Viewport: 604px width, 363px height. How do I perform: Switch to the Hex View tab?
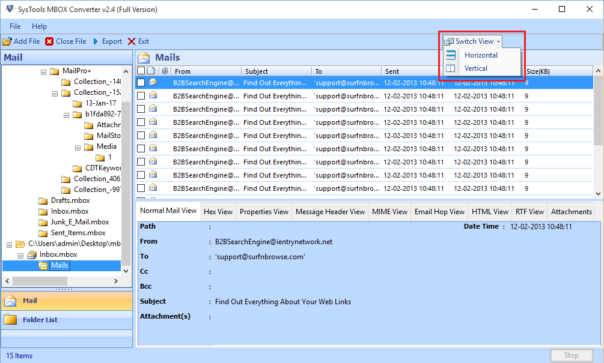coord(218,212)
